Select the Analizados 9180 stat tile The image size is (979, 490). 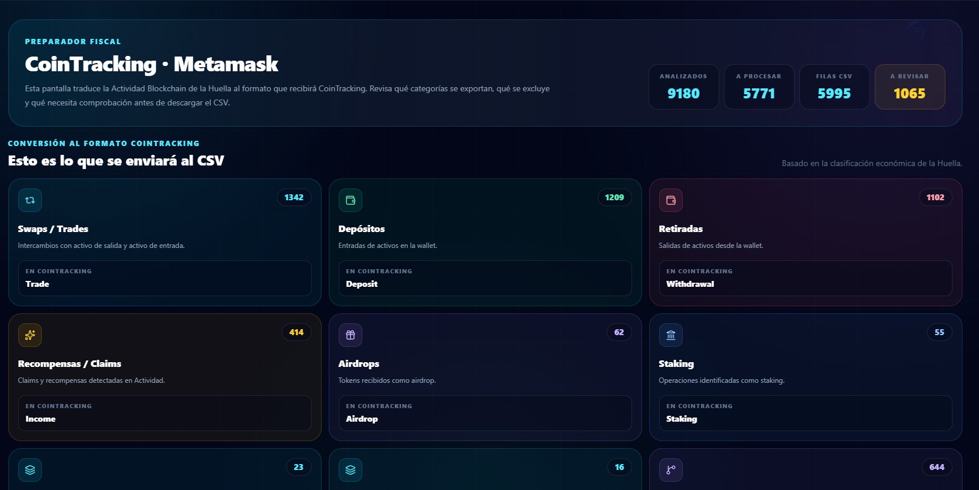pyautogui.click(x=683, y=87)
